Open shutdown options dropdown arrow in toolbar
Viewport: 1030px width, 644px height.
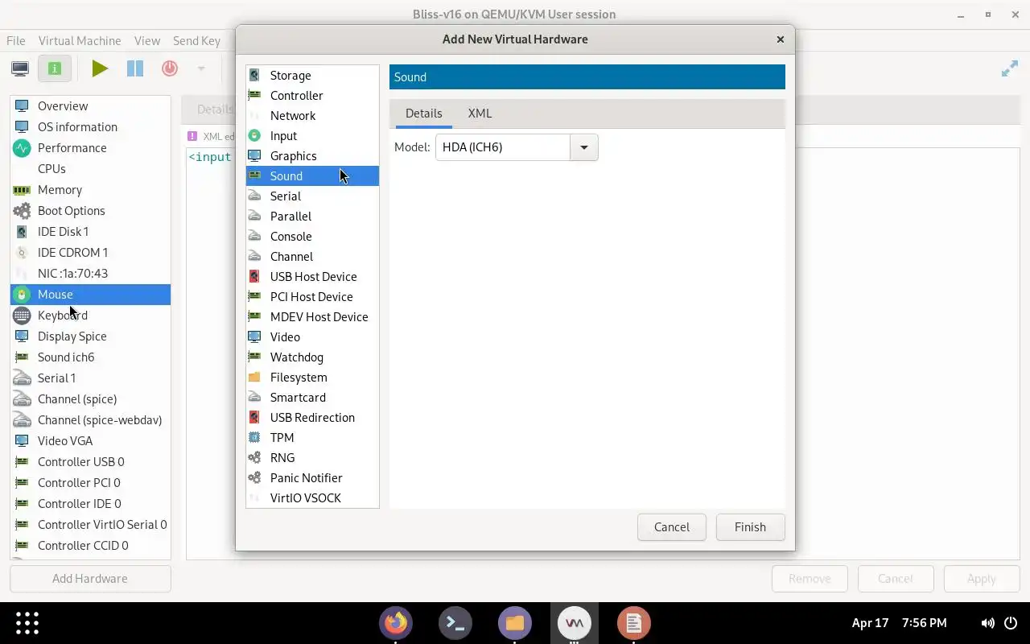pos(201,68)
